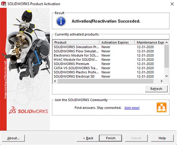
Task: Click the horizontal scroll right arrow
Action: pyautogui.click(x=161, y=81)
